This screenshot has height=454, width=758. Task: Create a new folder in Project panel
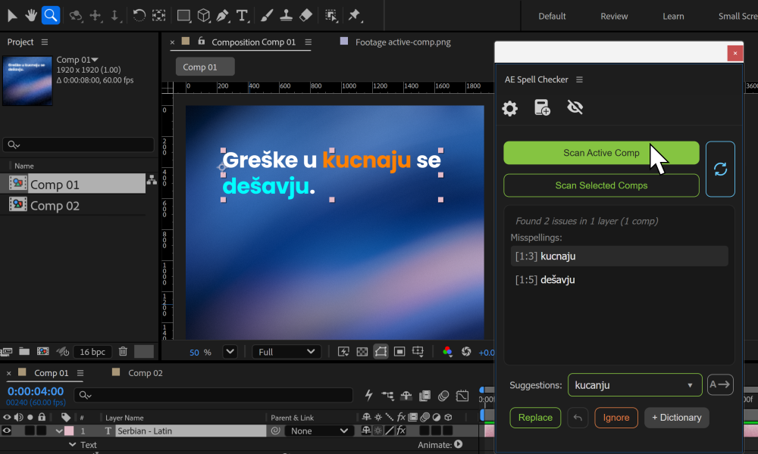point(24,351)
